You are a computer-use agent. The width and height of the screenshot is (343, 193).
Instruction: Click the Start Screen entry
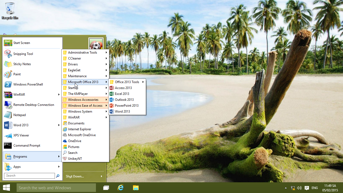click(x=21, y=43)
